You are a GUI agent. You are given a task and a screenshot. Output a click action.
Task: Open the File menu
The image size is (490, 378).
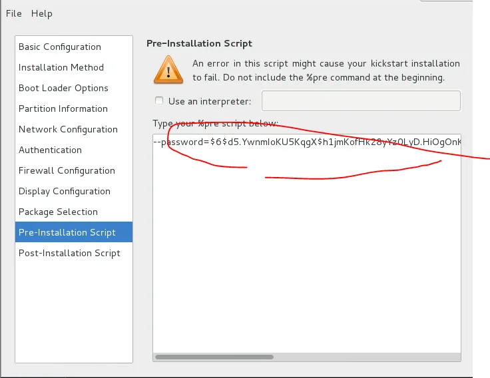pos(13,13)
